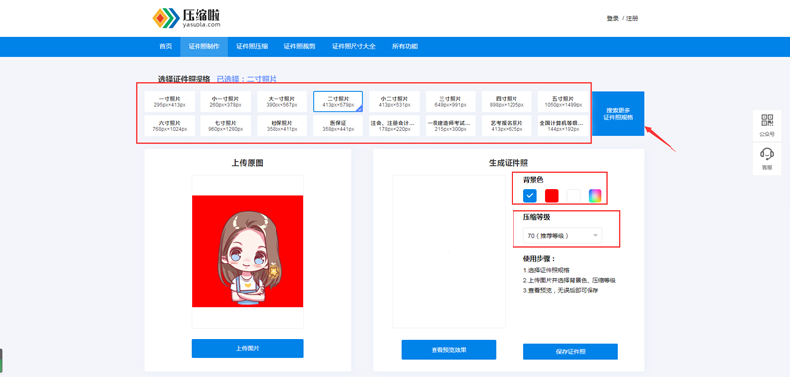The image size is (790, 377).
Task: Select the red background color swatch
Action: click(552, 195)
